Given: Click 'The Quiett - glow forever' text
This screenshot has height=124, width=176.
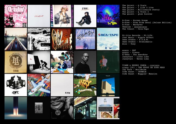Looking at the screenshot, I should [137, 14].
